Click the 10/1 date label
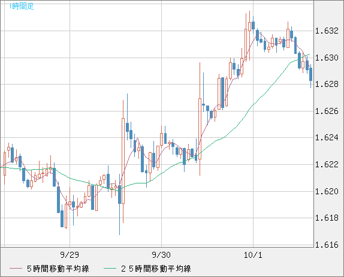This screenshot has width=344, height=277. [253, 255]
